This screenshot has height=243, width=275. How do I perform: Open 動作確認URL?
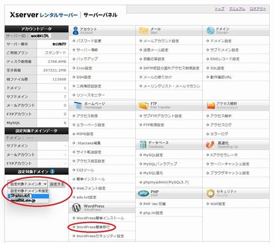221,77
